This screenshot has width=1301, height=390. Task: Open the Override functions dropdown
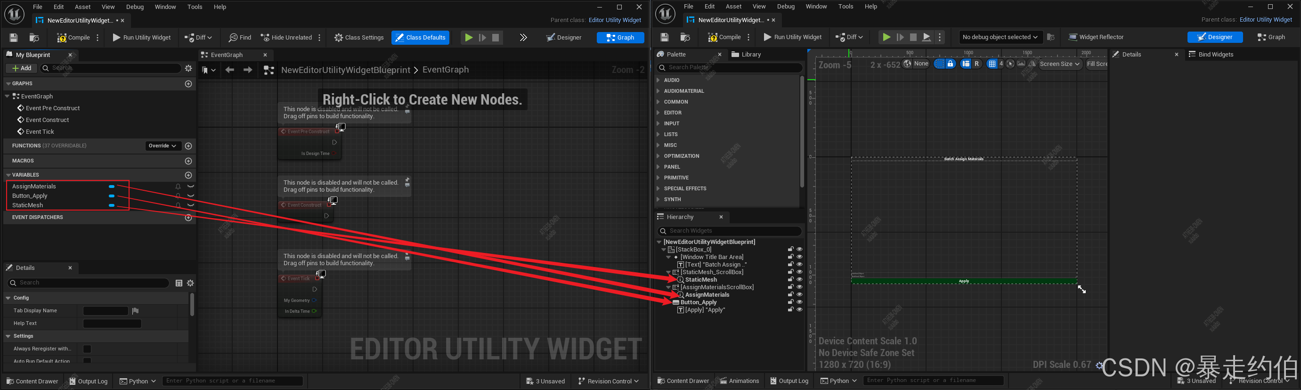163,146
